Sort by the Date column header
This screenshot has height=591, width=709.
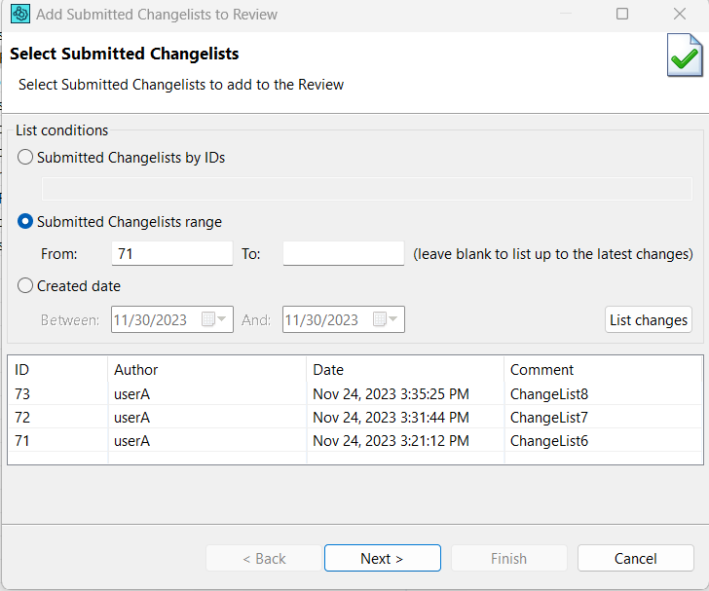pos(405,369)
